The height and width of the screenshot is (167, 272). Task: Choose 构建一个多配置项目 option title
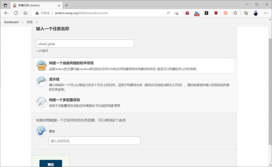(x=65, y=100)
